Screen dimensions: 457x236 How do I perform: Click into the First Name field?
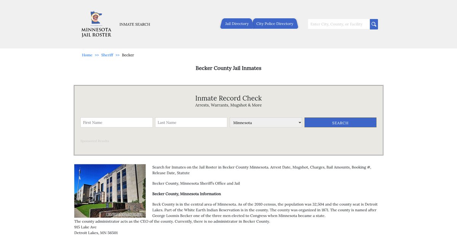[x=117, y=123]
